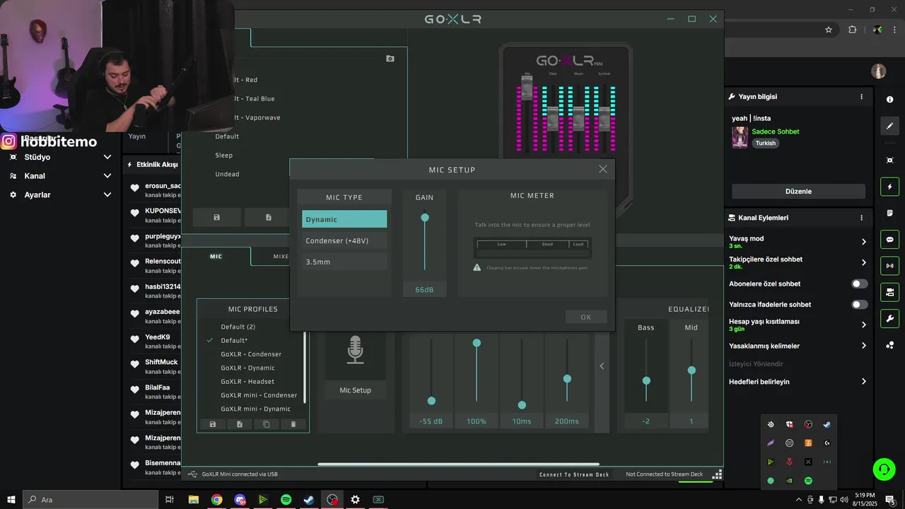Save the selected mic profile
905x509 pixels.
[x=213, y=424]
